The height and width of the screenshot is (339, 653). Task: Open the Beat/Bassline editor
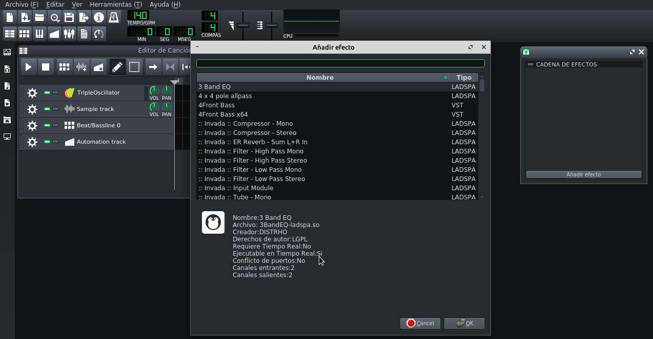(x=24, y=34)
